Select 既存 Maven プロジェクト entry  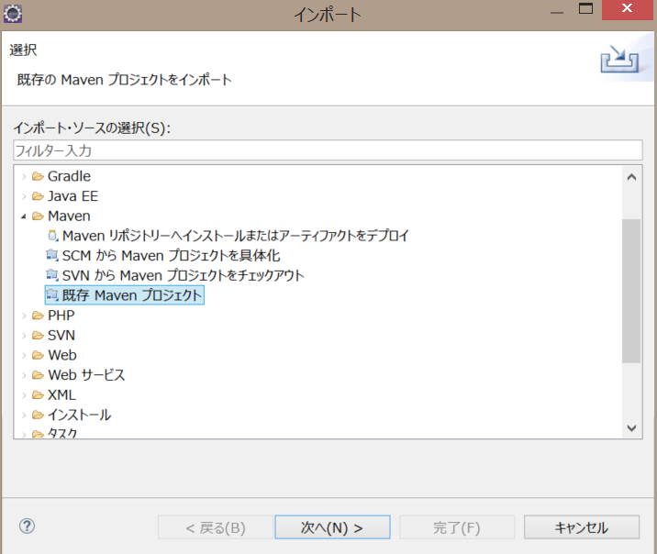(x=125, y=295)
